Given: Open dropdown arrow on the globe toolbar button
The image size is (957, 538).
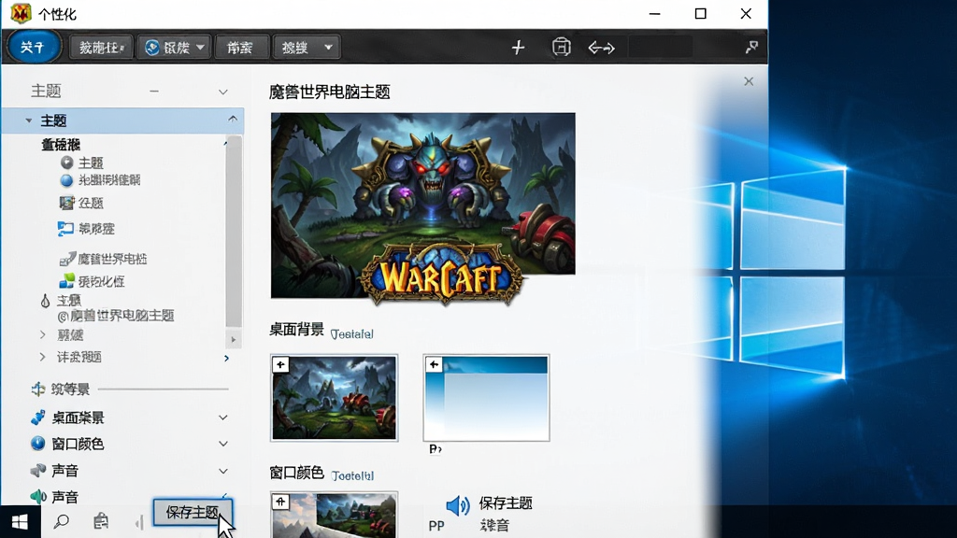Looking at the screenshot, I should point(200,47).
